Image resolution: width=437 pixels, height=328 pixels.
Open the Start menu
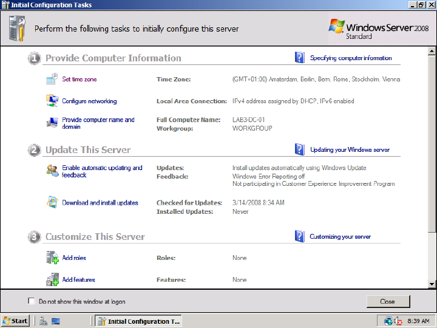pyautogui.click(x=15, y=321)
